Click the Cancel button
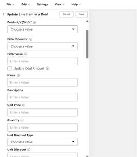Viewport: 137px width, 157px height. pos(67,14)
